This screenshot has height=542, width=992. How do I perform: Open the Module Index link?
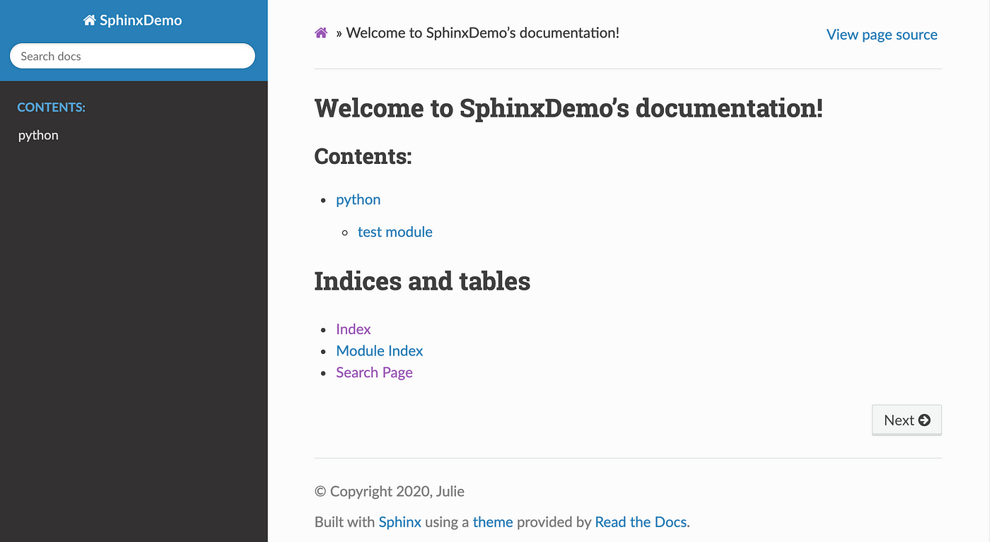[x=380, y=350]
